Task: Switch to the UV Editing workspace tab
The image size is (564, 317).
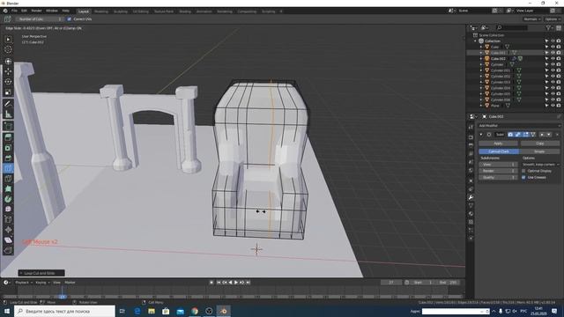Action: coord(141,11)
